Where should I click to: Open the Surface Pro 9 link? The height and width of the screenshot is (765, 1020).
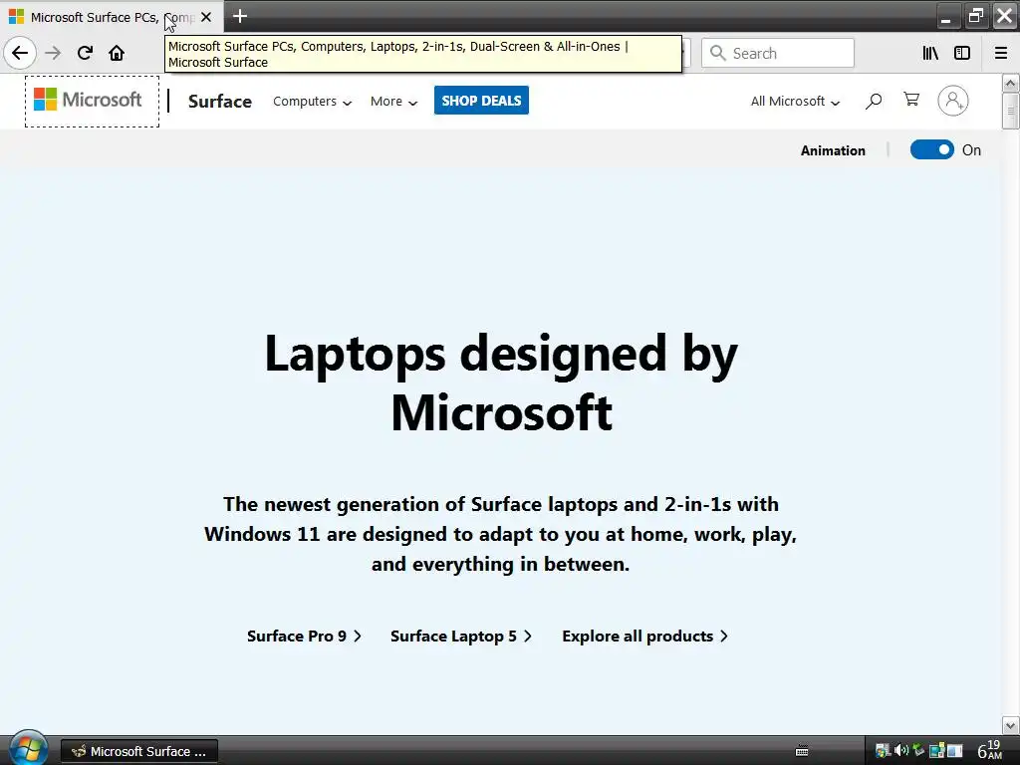pyautogui.click(x=304, y=636)
